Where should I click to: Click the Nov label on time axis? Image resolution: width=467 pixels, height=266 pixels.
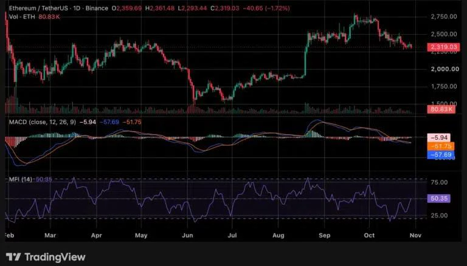pyautogui.click(x=415, y=236)
